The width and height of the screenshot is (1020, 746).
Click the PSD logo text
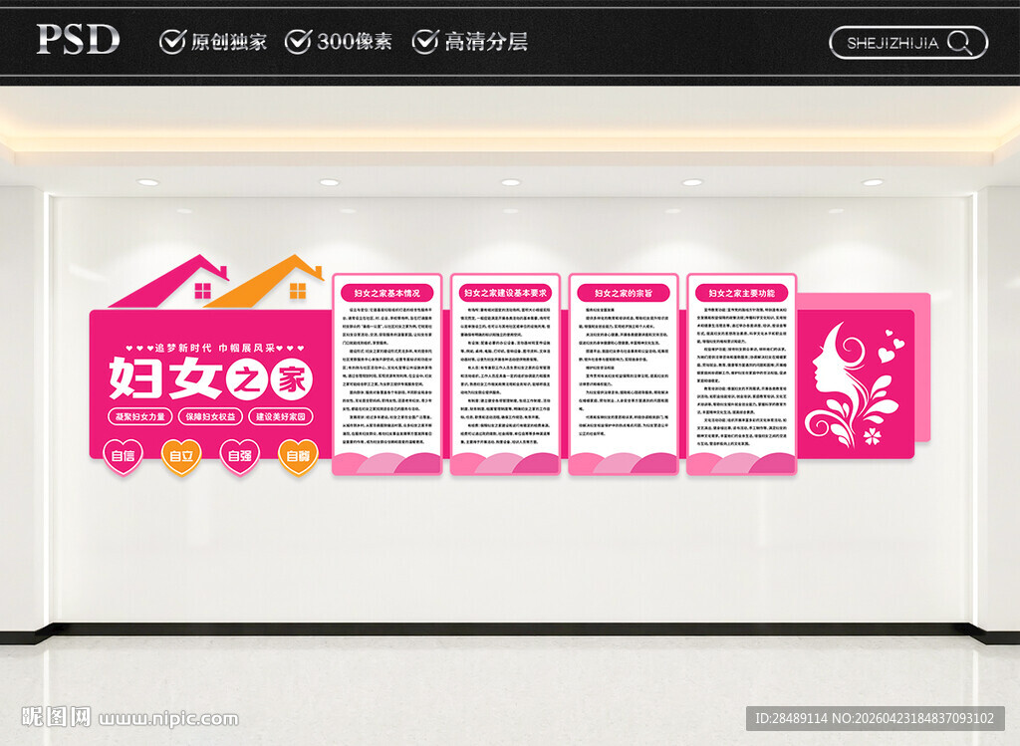coord(78,40)
